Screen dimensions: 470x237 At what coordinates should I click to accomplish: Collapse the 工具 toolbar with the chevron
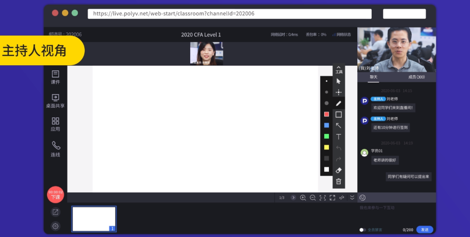(x=339, y=68)
